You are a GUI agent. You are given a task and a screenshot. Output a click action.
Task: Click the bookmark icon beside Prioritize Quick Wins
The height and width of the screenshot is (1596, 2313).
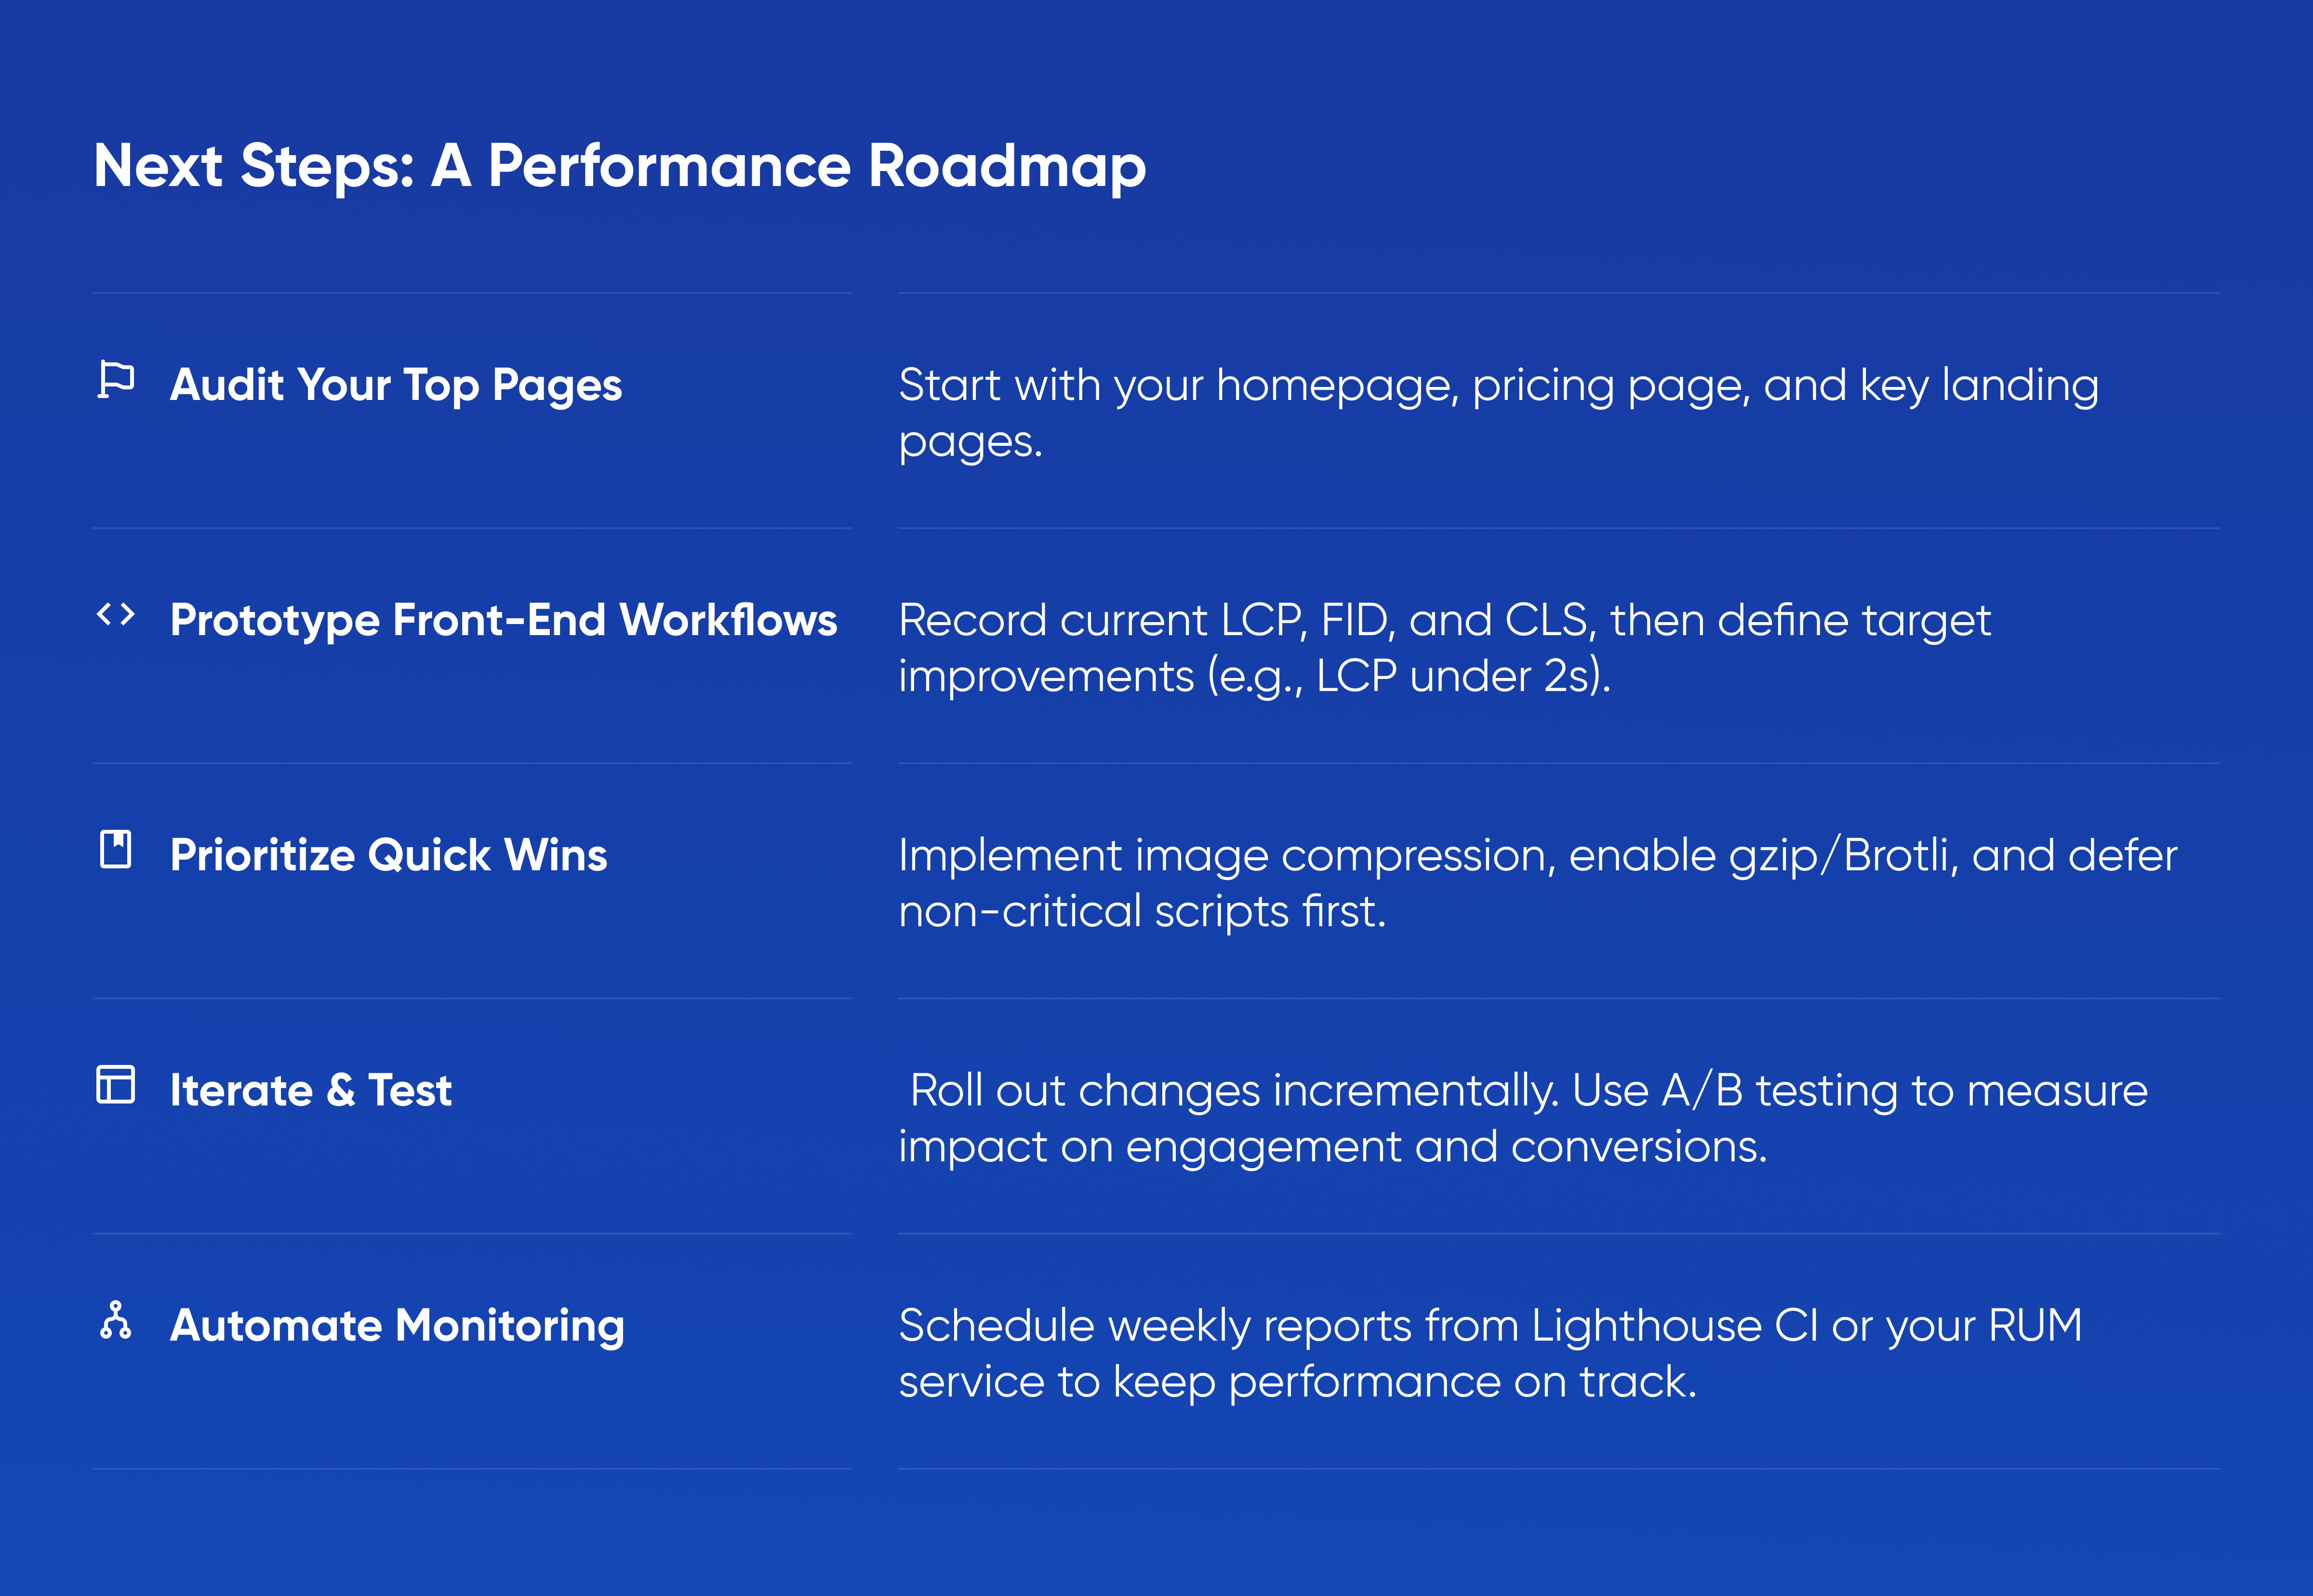(116, 849)
